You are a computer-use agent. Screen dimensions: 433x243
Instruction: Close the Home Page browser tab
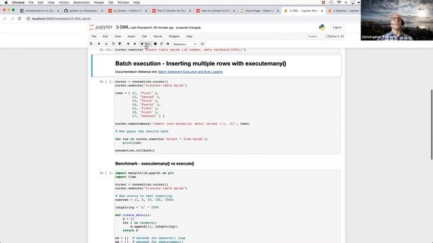278,11
